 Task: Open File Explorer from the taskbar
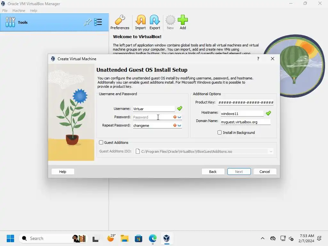click(125, 238)
